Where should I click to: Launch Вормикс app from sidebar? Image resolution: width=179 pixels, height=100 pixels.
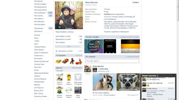tap(37, 85)
